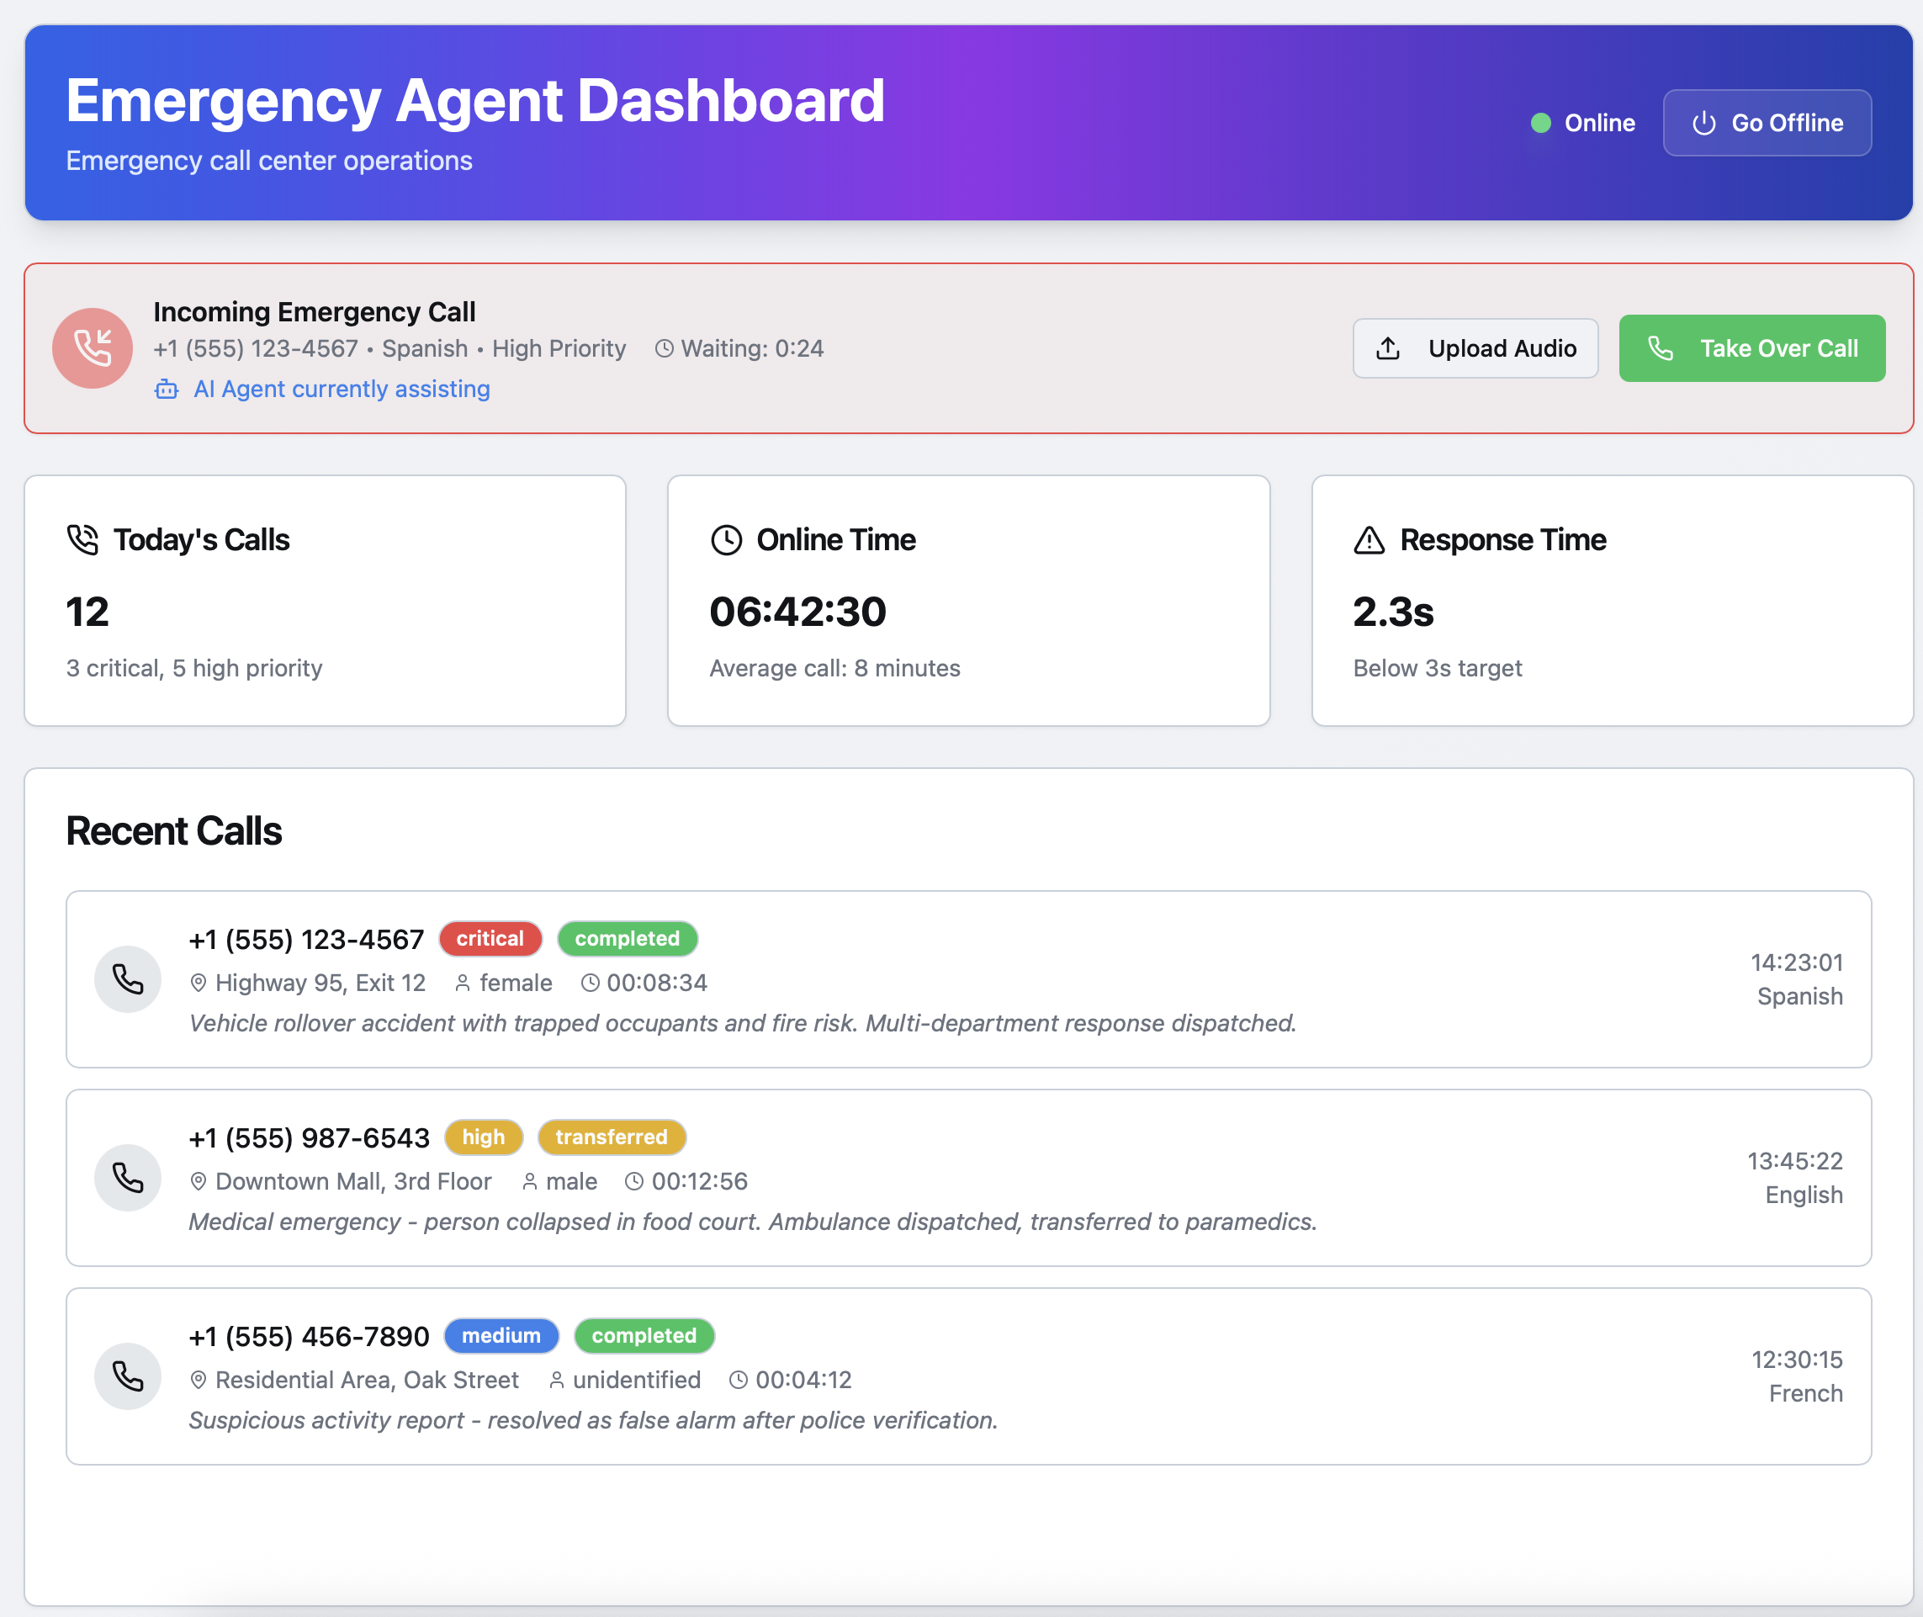Image resolution: width=1923 pixels, height=1617 pixels.
Task: Click the English language label
Action: pos(1804,1196)
